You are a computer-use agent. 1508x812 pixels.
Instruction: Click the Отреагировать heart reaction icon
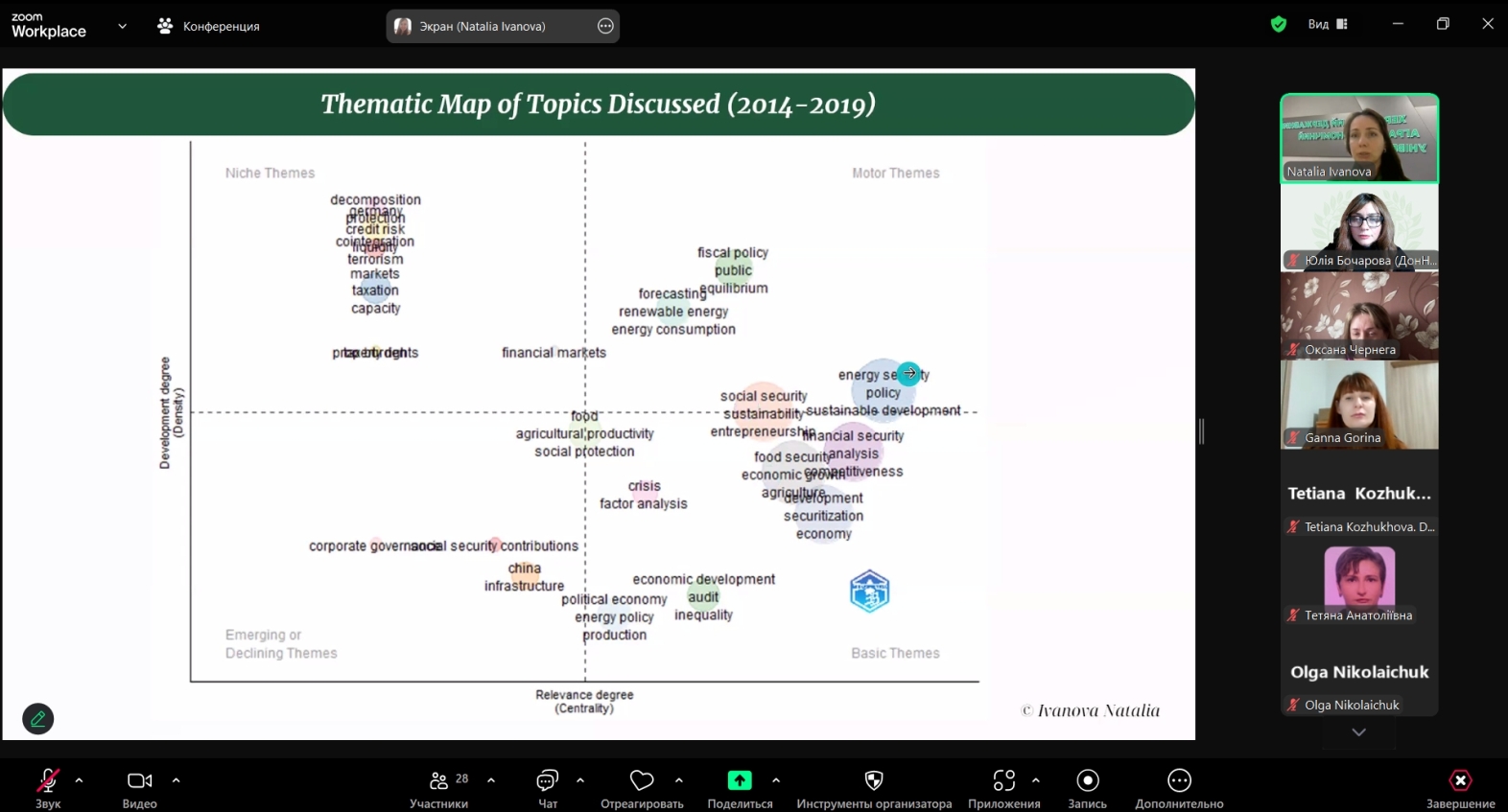pyautogui.click(x=642, y=780)
